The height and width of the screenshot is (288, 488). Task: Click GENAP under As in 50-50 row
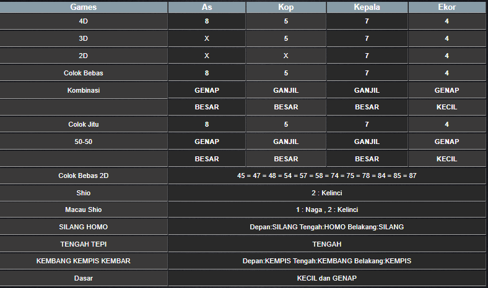[207, 142]
